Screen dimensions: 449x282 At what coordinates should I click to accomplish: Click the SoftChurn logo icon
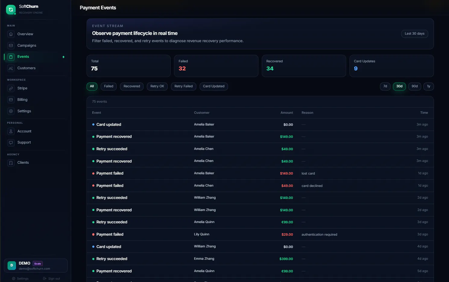click(11, 10)
